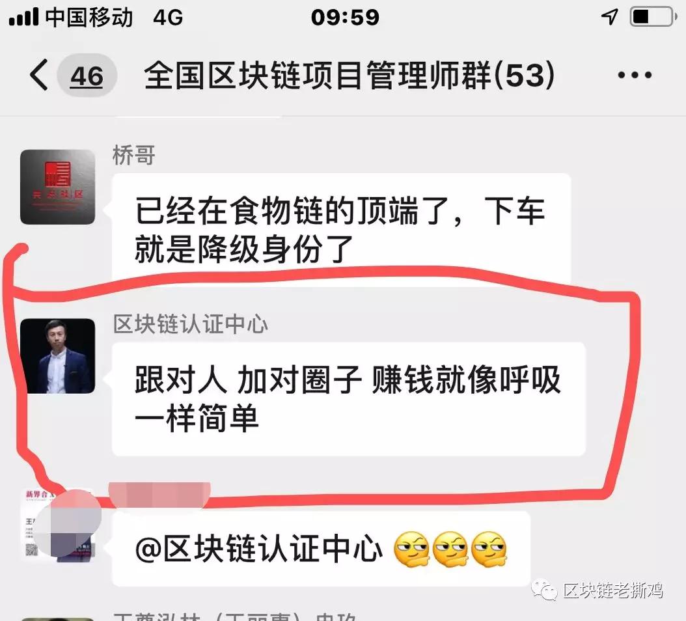Open 区块链认证中心 profile avatar

(58, 356)
